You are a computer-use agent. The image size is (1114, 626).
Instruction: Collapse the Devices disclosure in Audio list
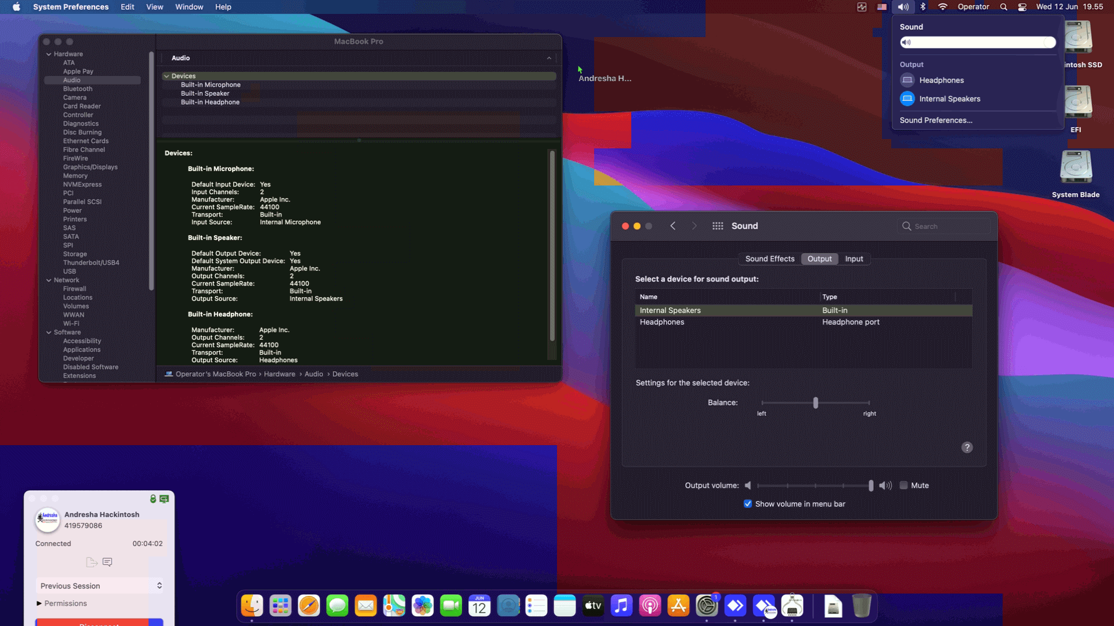(x=167, y=76)
